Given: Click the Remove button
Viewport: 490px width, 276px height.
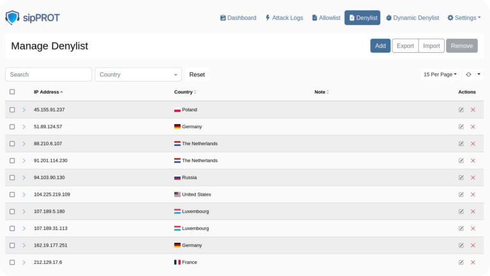Looking at the screenshot, I should (462, 46).
